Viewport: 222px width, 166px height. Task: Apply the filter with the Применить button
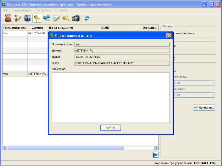[x=204, y=108]
